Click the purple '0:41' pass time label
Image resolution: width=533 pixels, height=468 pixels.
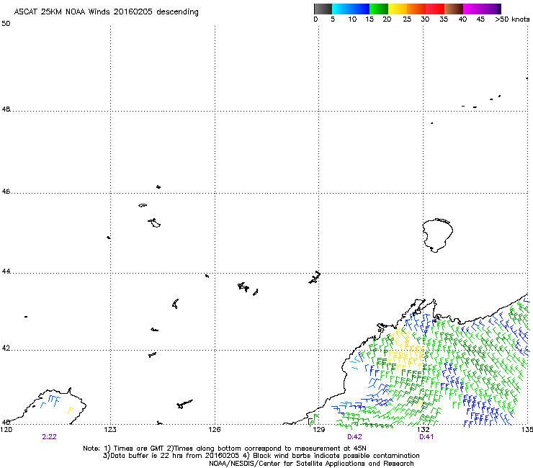point(426,437)
